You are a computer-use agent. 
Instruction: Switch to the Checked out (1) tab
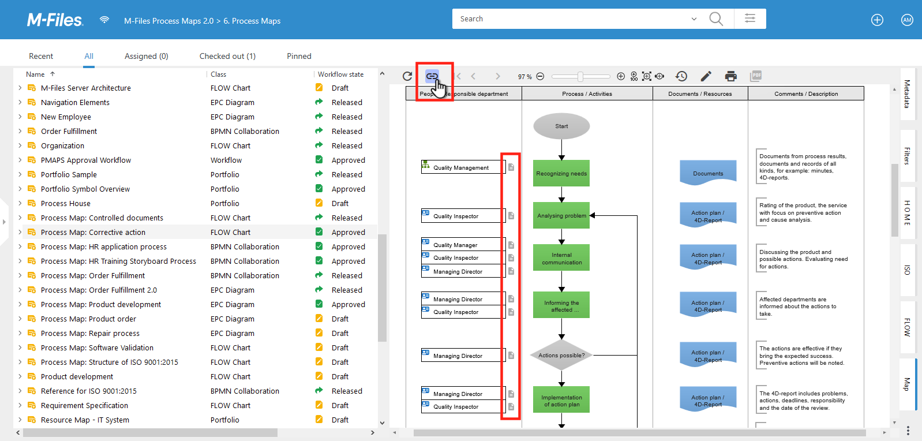point(227,56)
